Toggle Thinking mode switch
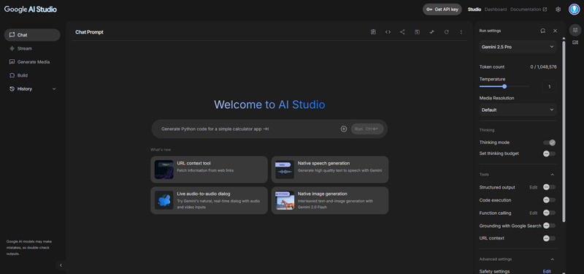 [x=550, y=142]
